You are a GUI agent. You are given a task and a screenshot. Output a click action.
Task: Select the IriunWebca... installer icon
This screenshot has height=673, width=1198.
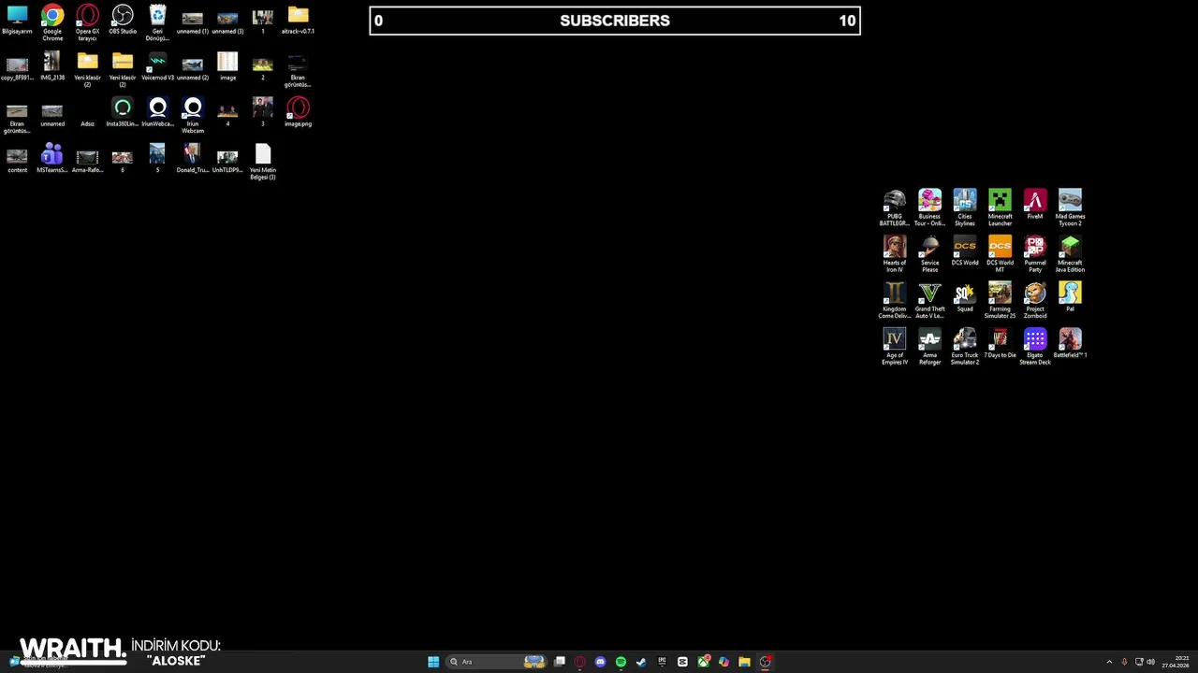[157, 113]
